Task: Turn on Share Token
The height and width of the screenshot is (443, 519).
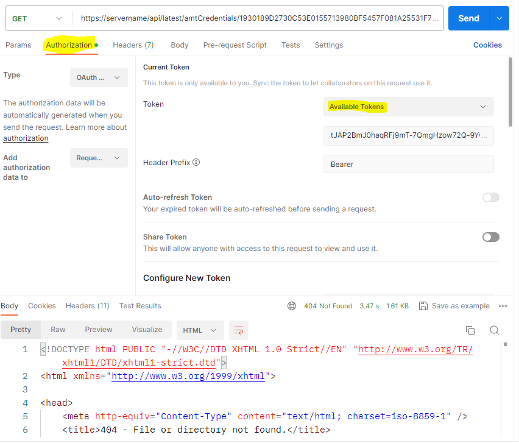Action: [491, 237]
